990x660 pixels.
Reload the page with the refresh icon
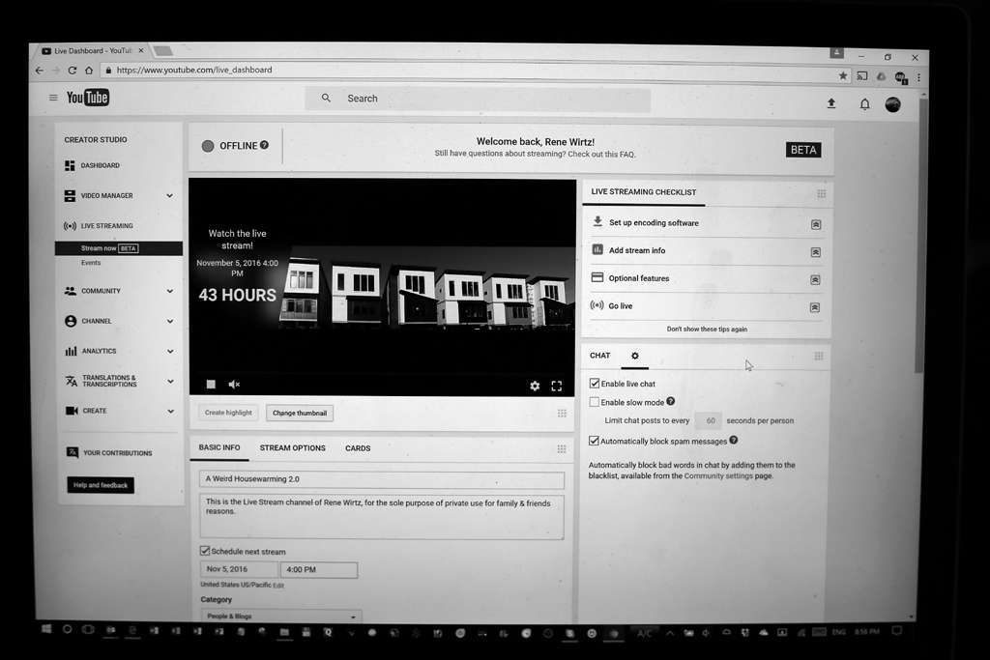coord(72,70)
